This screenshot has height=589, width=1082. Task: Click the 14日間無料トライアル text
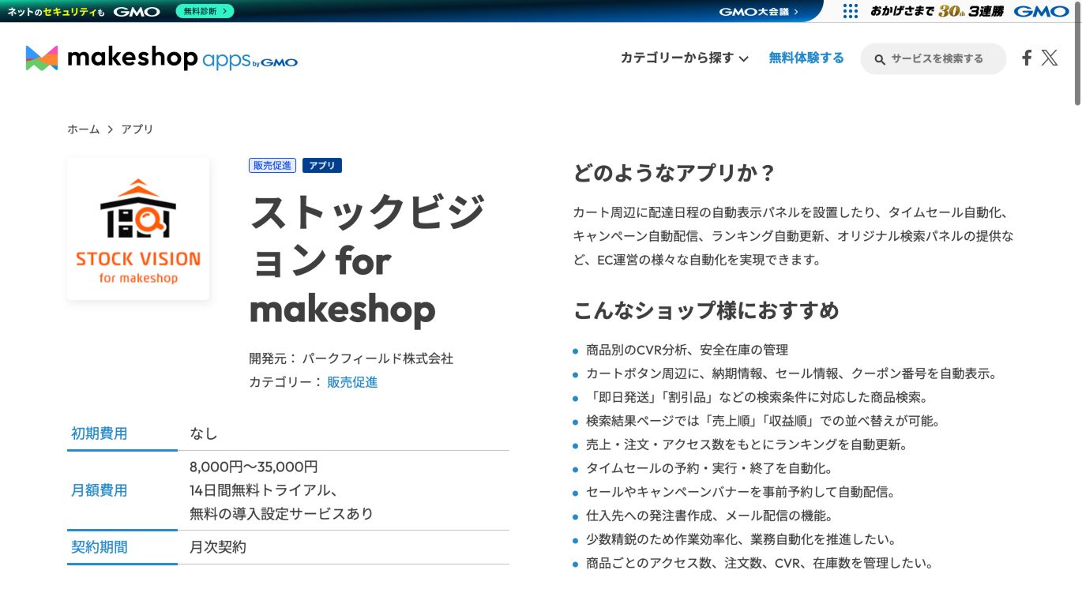[265, 490]
